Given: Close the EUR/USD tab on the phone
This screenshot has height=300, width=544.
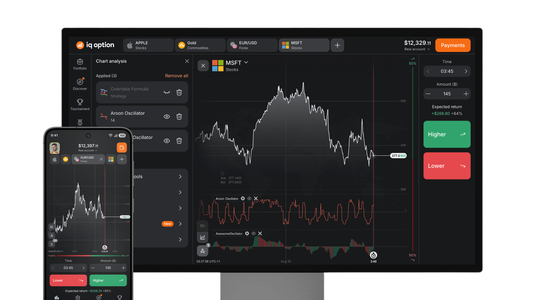Looking at the screenshot, I should point(101,159).
